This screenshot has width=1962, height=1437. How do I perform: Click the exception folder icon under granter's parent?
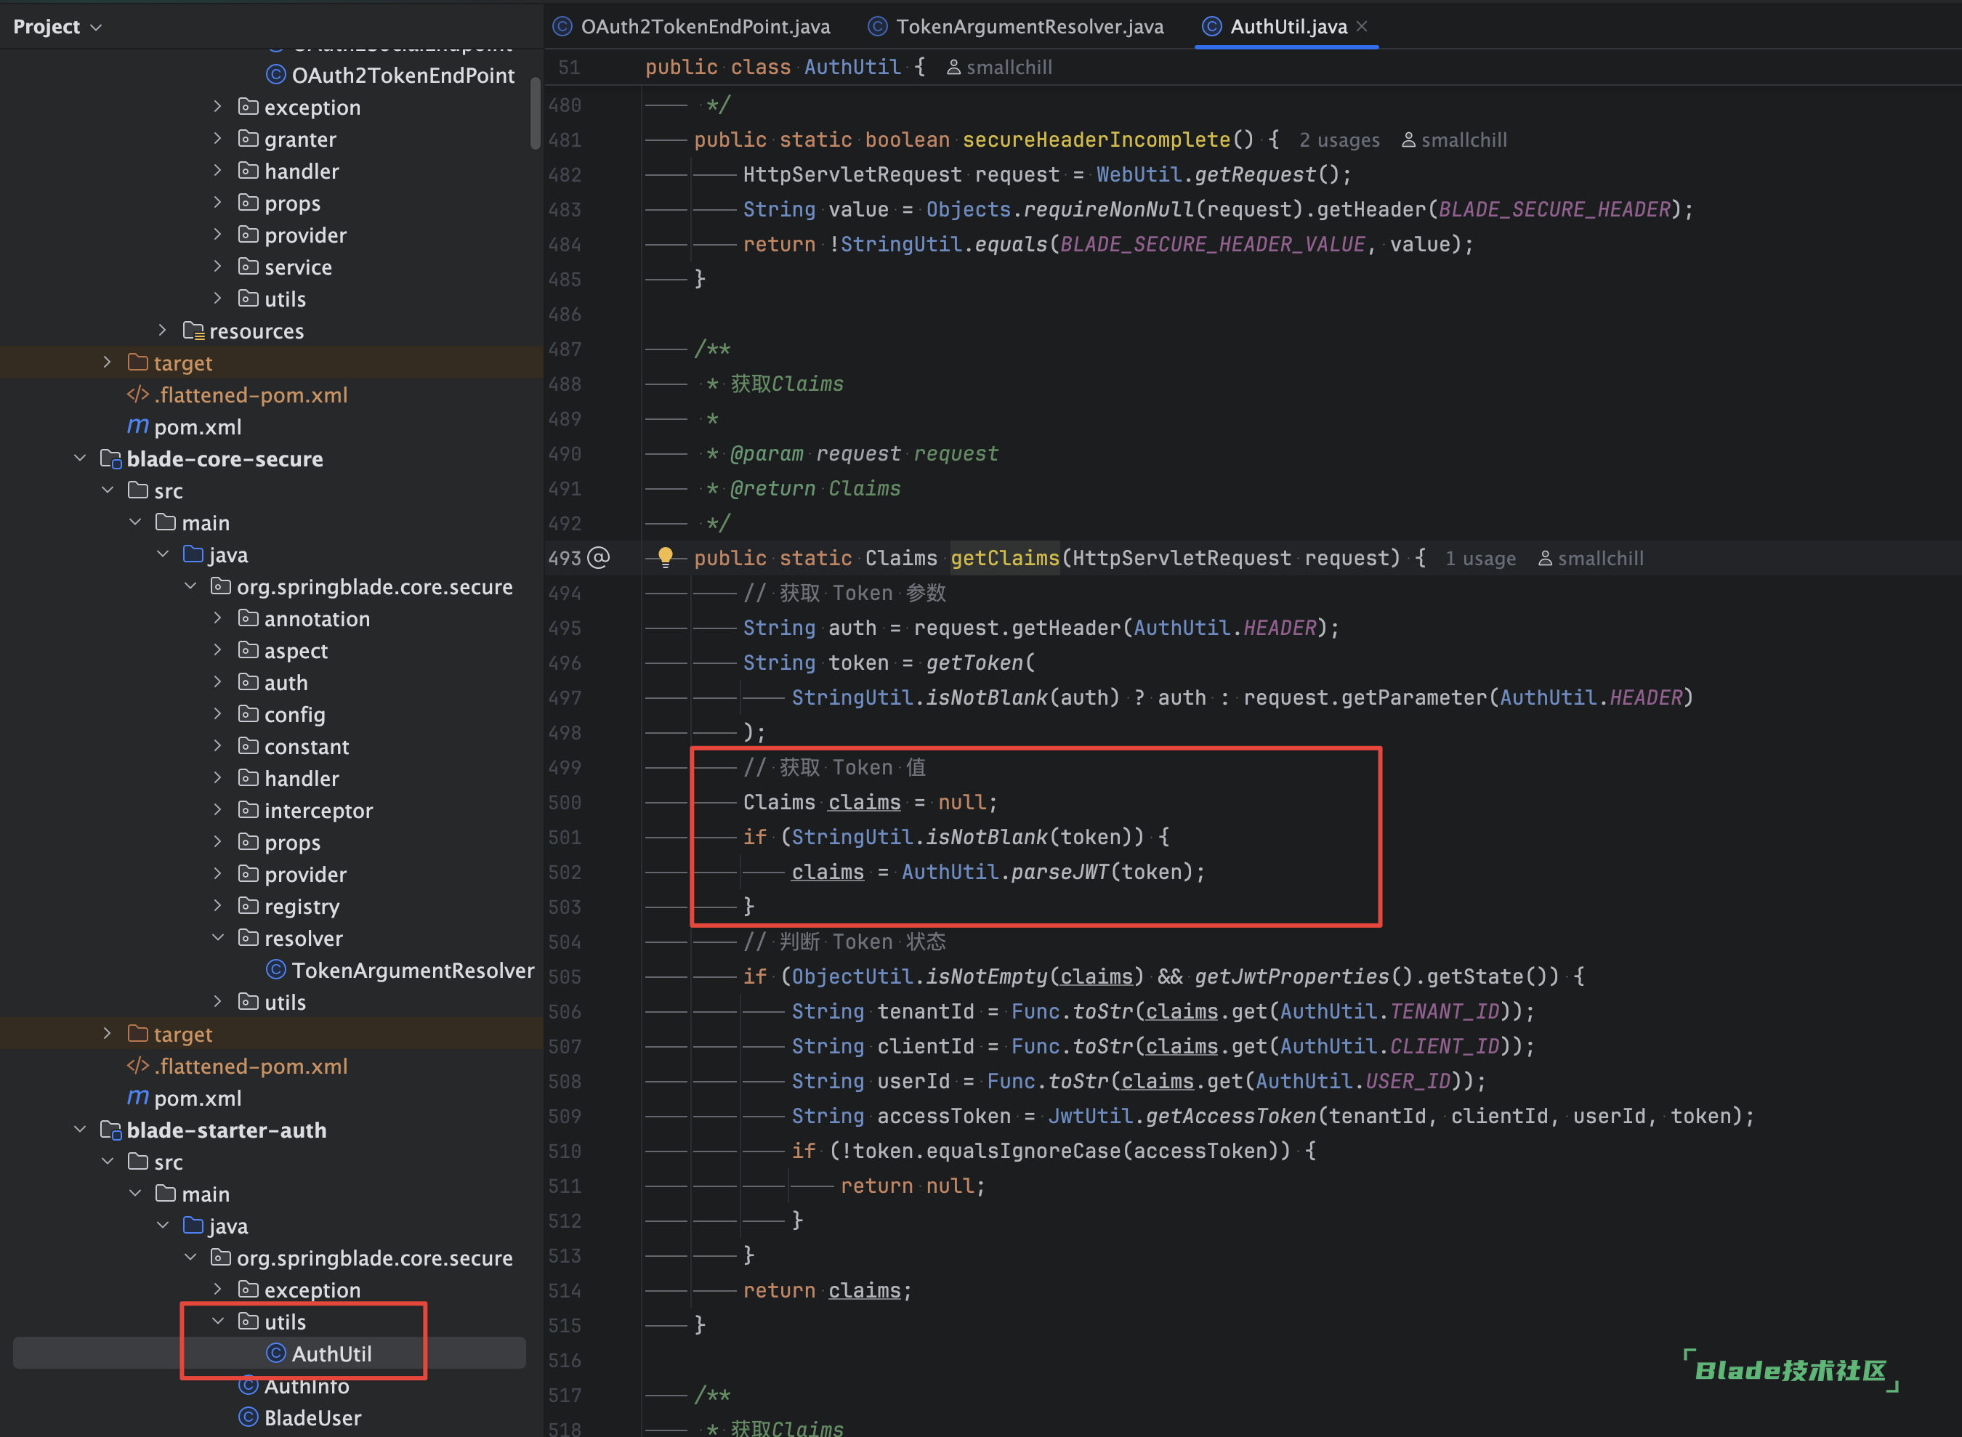pyautogui.click(x=249, y=106)
